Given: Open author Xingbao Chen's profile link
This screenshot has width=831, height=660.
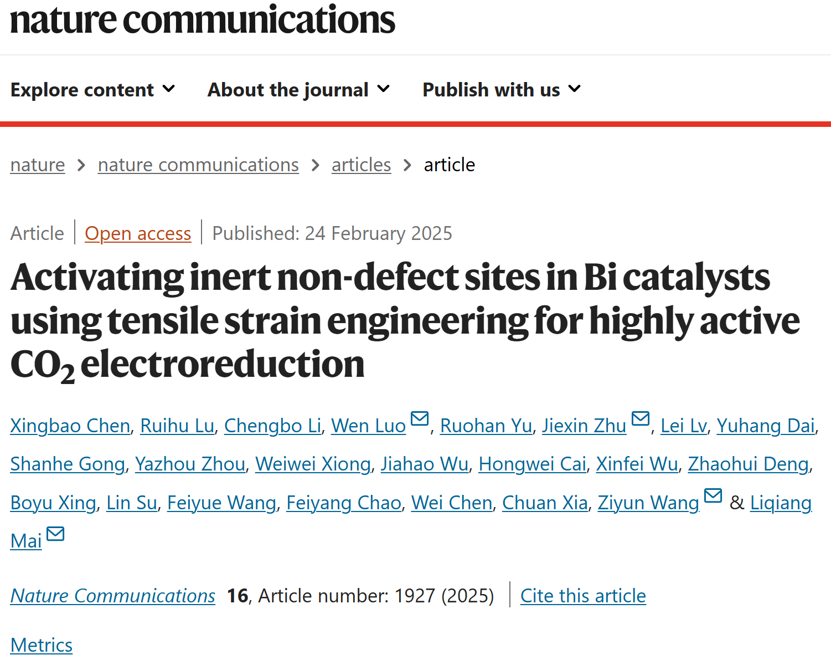Looking at the screenshot, I should 70,426.
